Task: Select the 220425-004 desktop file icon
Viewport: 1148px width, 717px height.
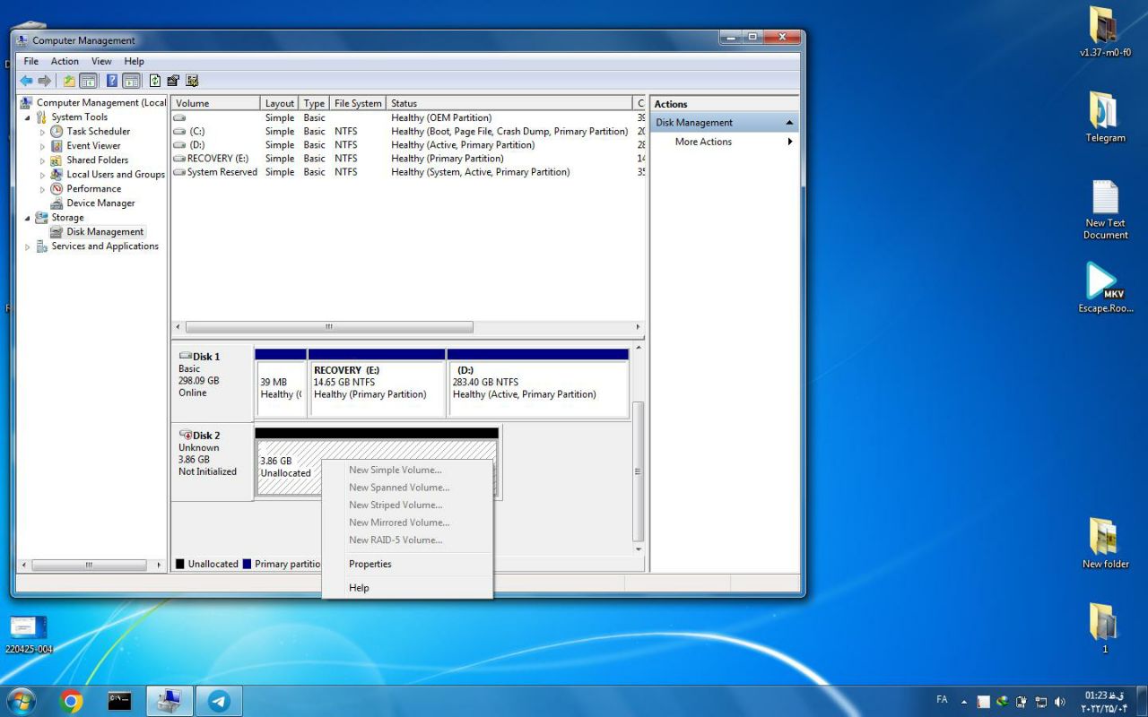Action: tap(29, 635)
